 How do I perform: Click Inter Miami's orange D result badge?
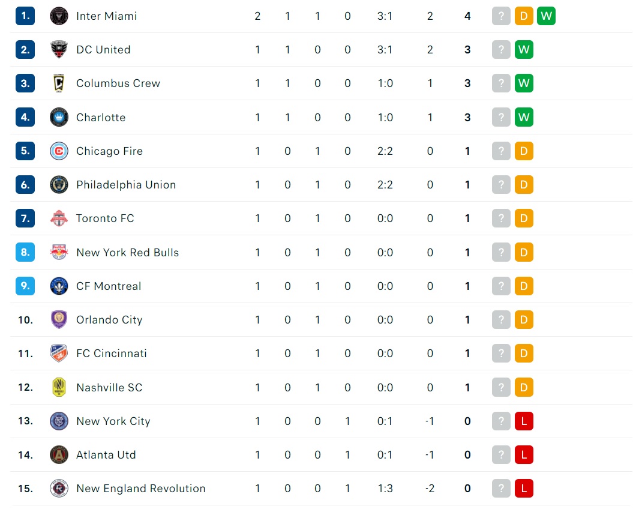524,16
